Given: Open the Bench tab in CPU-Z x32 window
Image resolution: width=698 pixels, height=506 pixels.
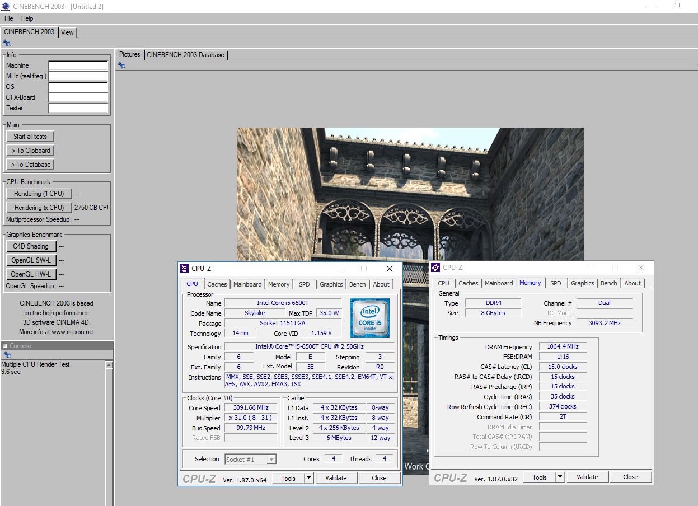Looking at the screenshot, I should click(x=609, y=283).
